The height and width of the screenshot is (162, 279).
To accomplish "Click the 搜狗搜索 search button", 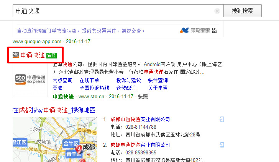I will pyautogui.click(x=243, y=11).
